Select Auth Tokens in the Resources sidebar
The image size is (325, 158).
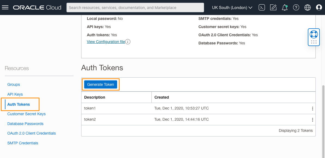point(19,104)
